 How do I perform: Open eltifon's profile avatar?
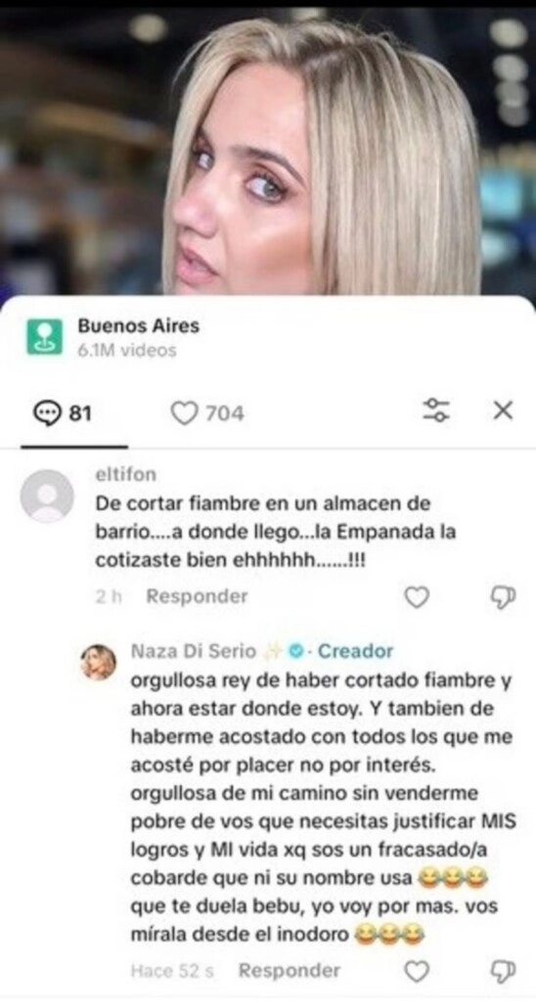point(47,497)
